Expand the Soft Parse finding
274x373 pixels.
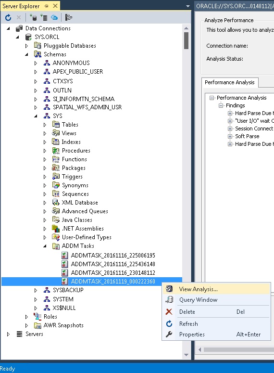[x=230, y=136]
